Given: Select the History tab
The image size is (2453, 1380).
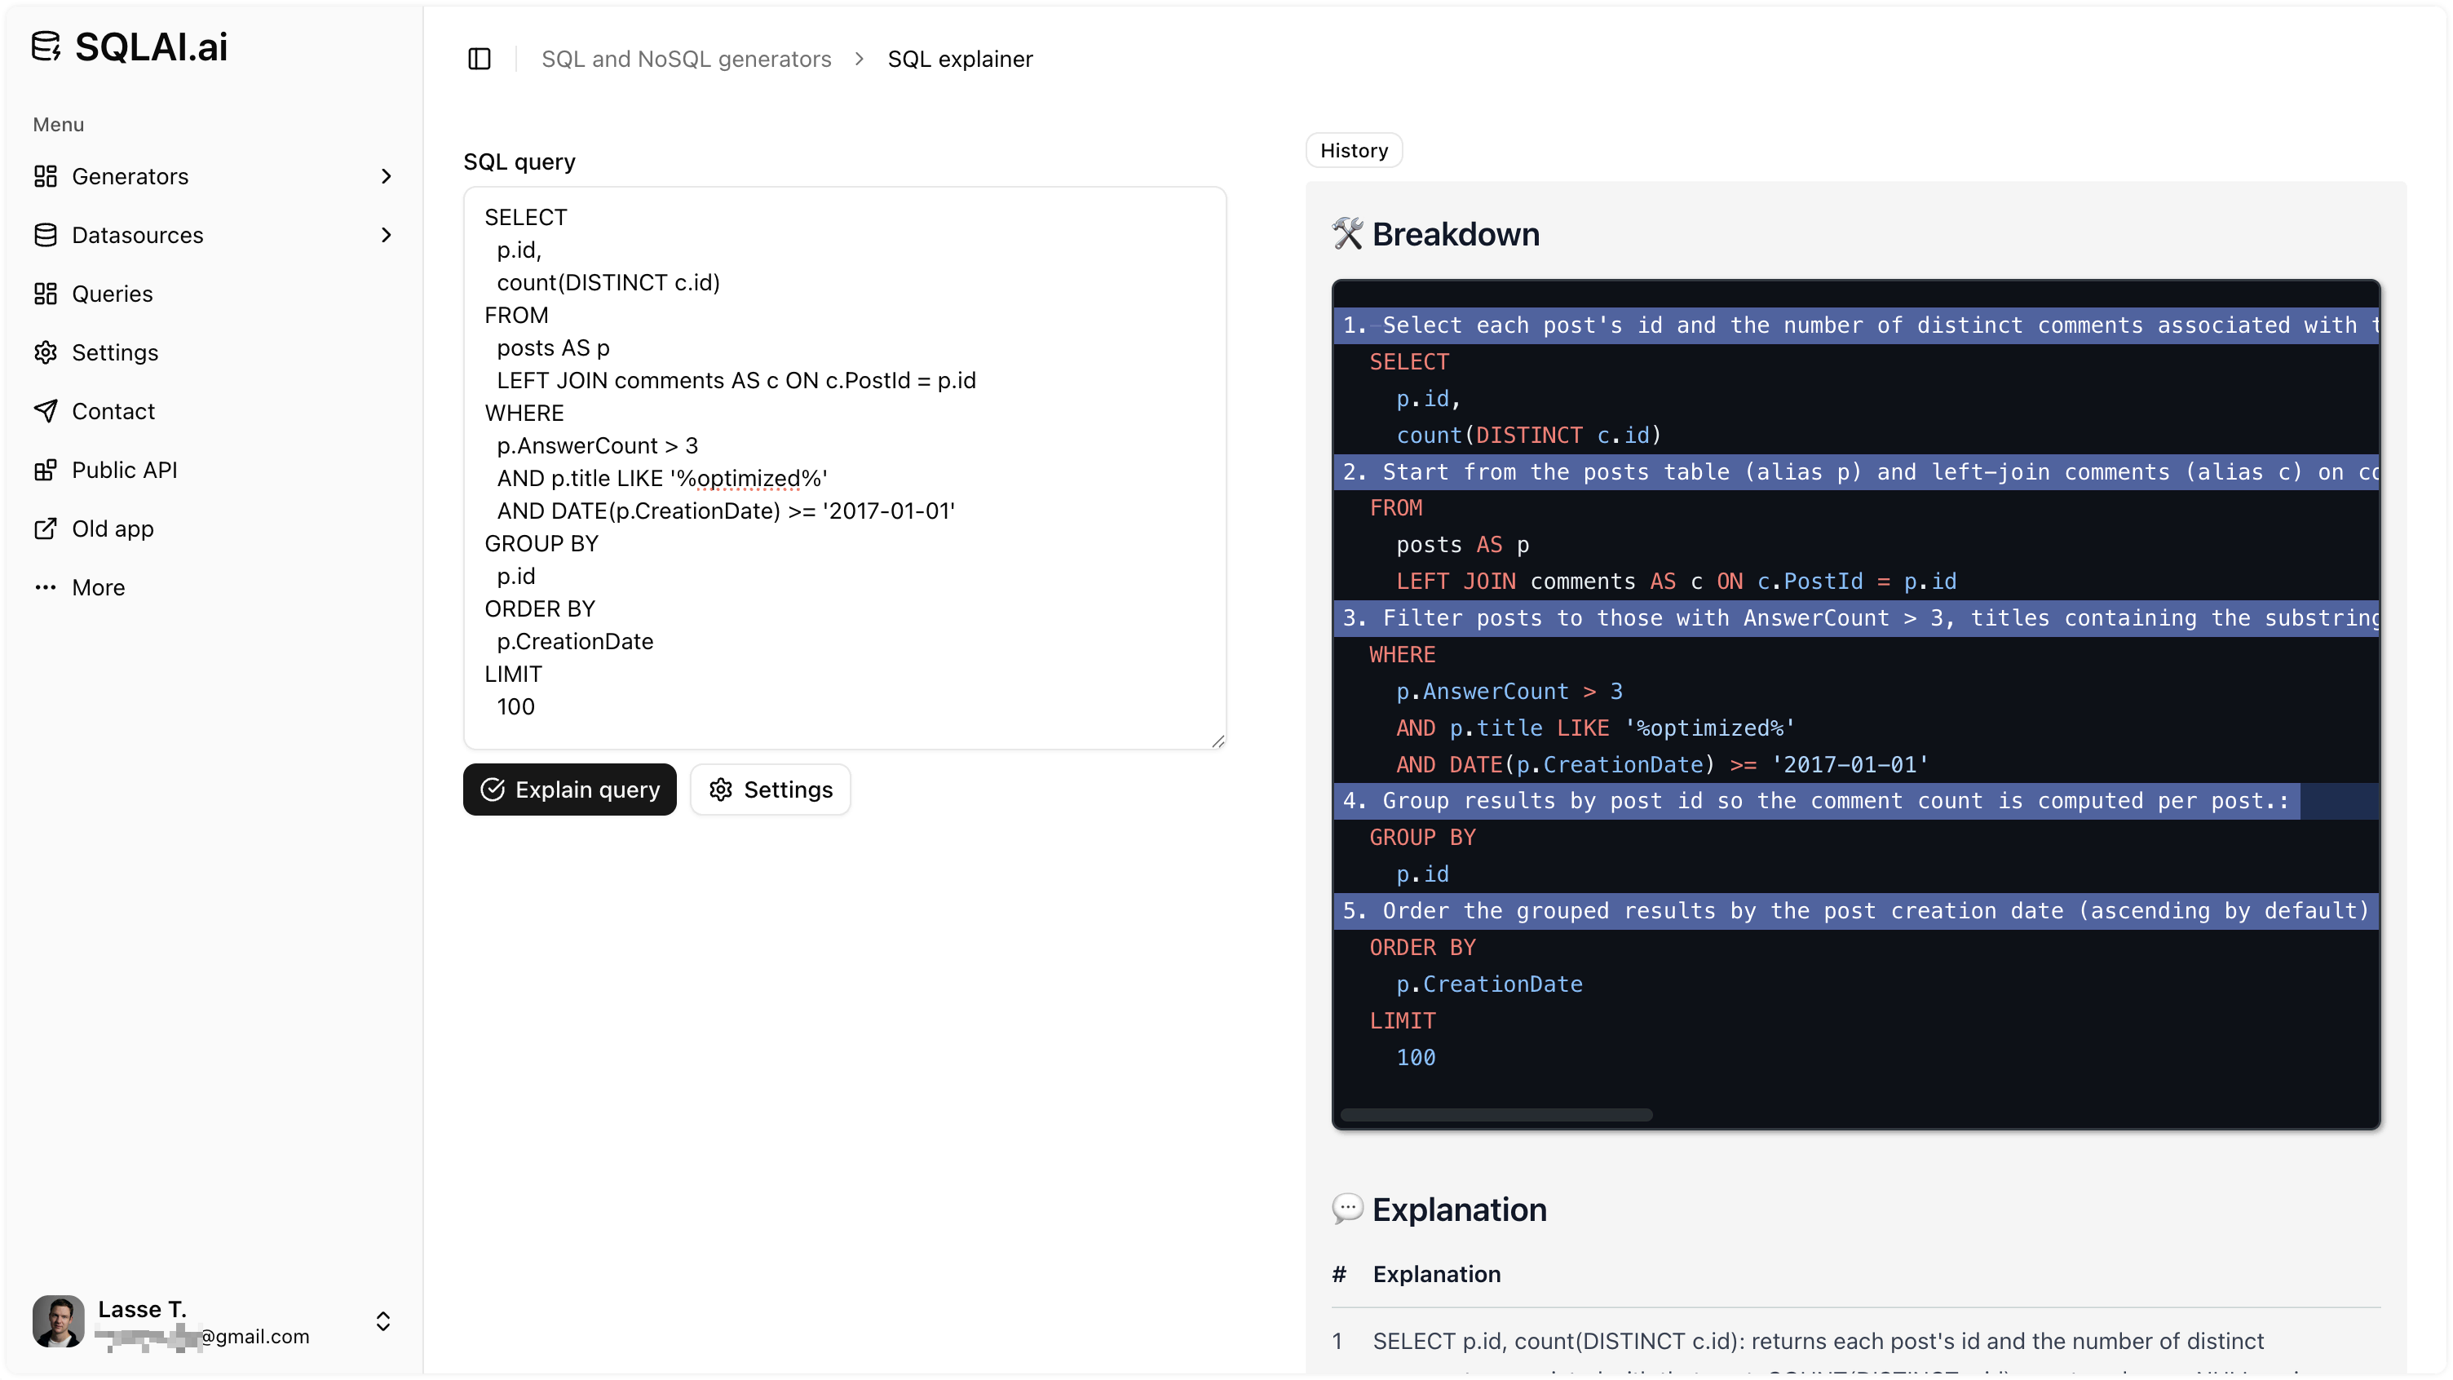Looking at the screenshot, I should [1354, 150].
